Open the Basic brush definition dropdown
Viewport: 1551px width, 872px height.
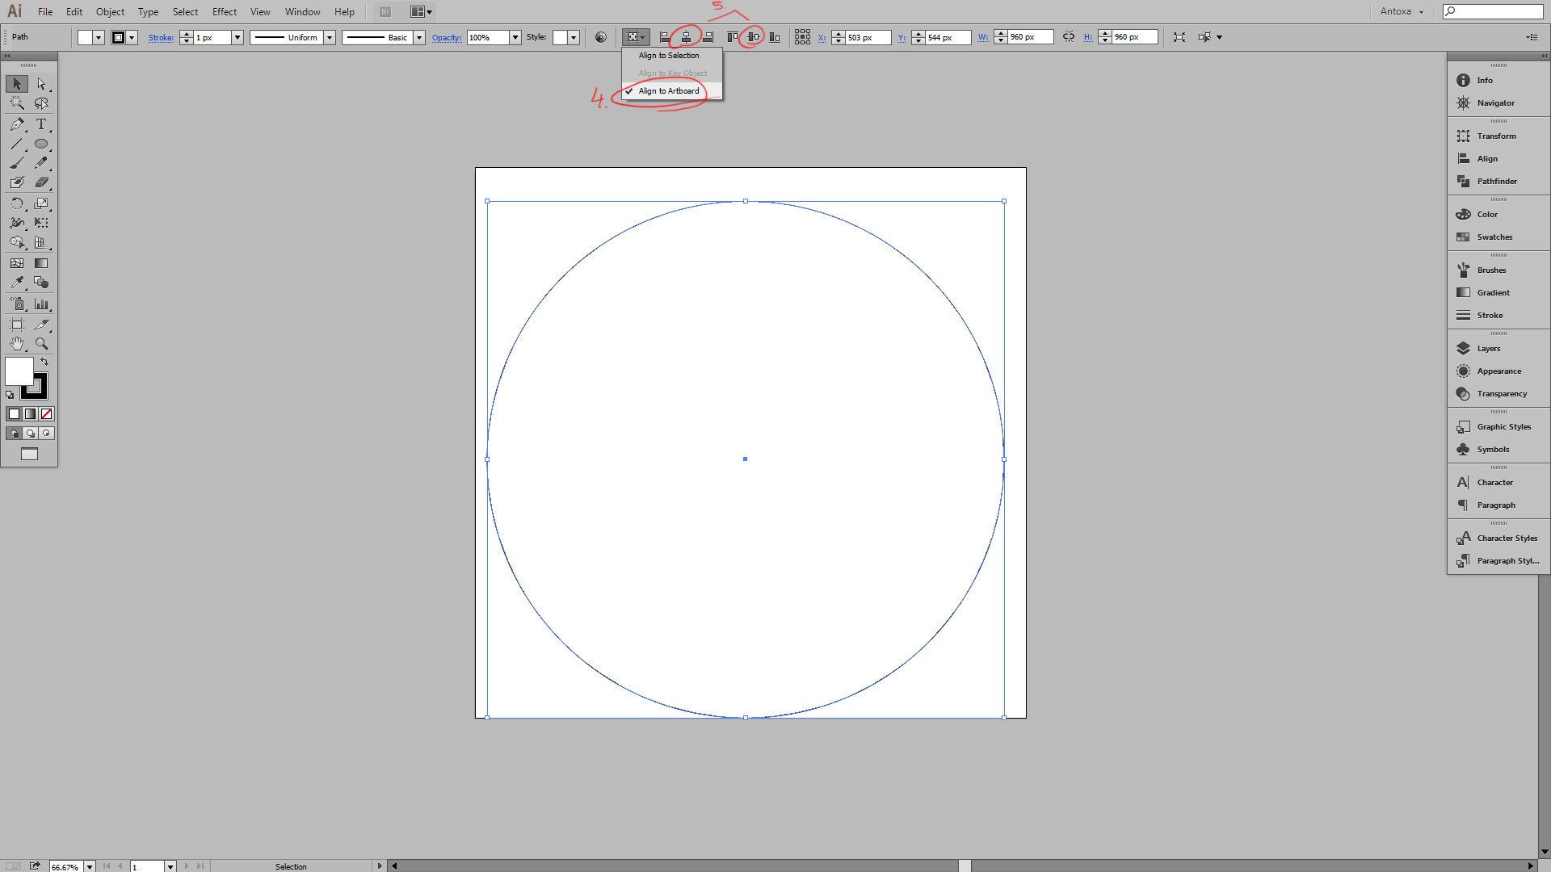418,37
